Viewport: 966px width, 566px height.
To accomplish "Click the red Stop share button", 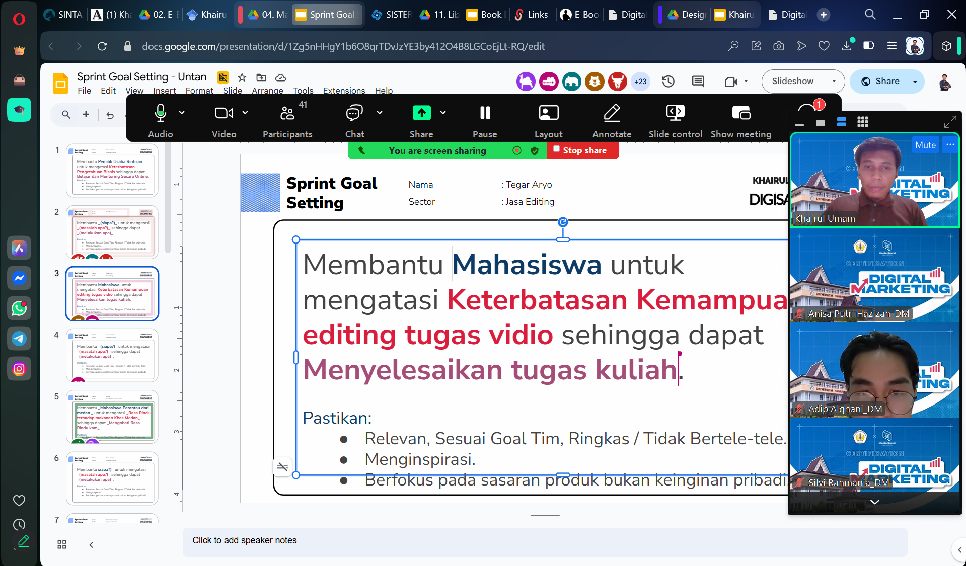I will (582, 150).
